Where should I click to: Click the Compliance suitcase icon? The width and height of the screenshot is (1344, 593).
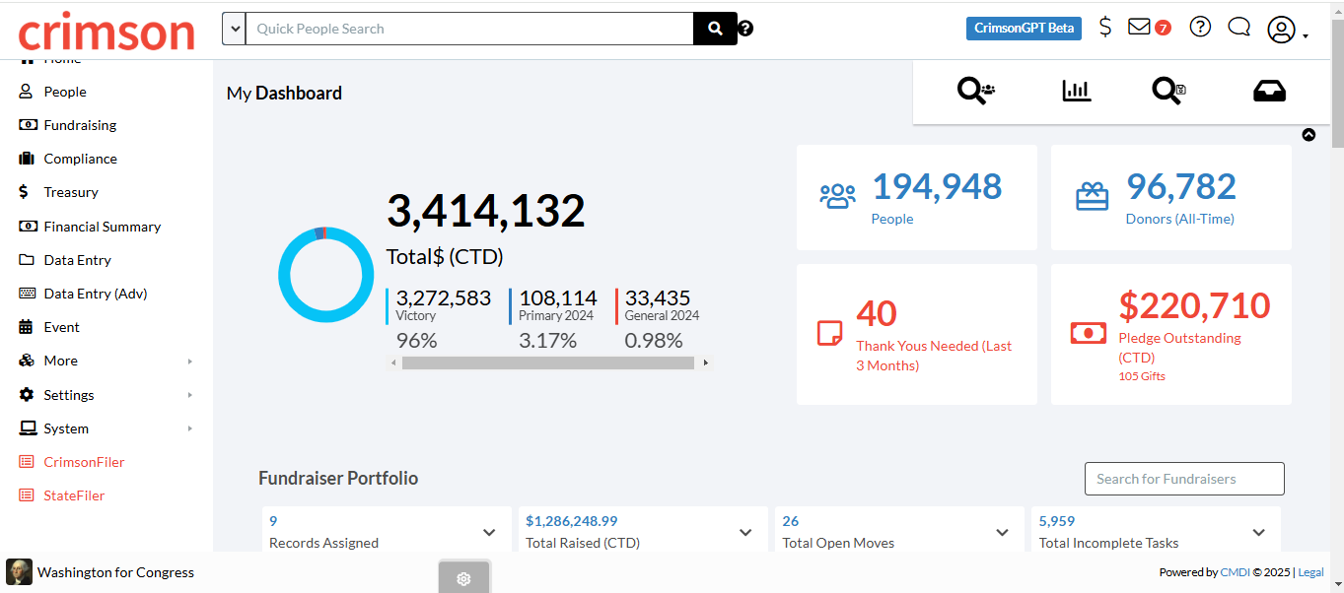[27, 159]
